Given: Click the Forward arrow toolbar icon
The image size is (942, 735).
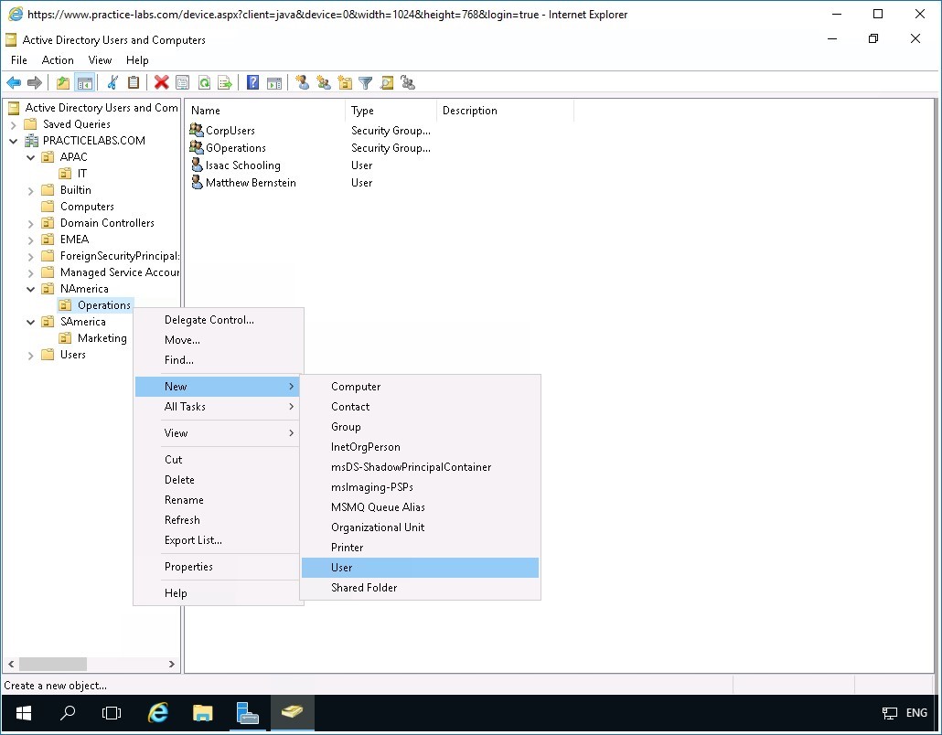Looking at the screenshot, I should pos(35,83).
